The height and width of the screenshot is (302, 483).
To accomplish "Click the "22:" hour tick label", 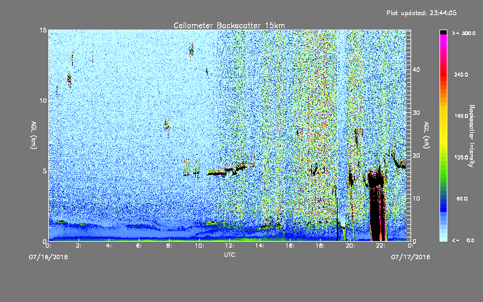I will 380,246.
